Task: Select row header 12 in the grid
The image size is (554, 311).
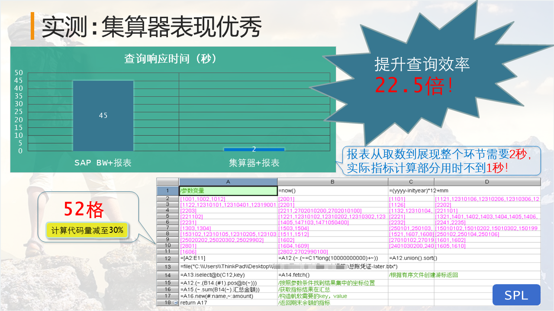Action: pos(167,258)
